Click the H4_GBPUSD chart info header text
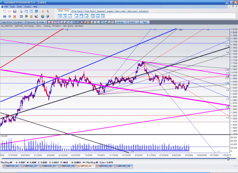This screenshot has width=238, height=173. point(42,26)
